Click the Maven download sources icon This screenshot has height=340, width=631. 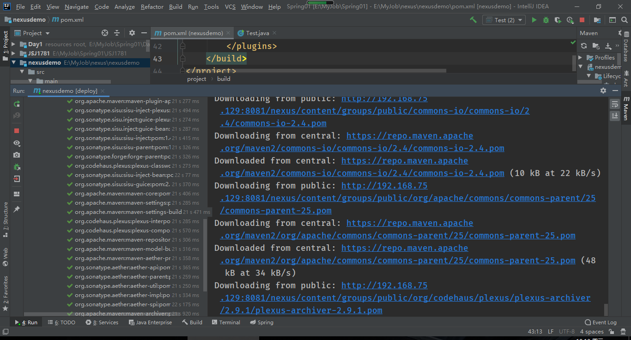click(x=608, y=46)
